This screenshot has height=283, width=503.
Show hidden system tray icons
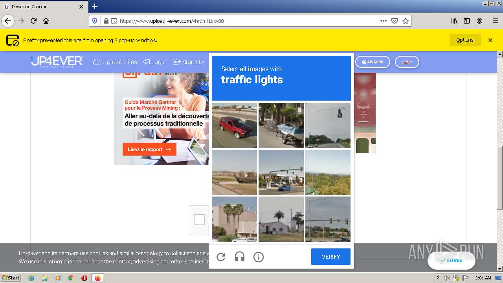pos(438,278)
